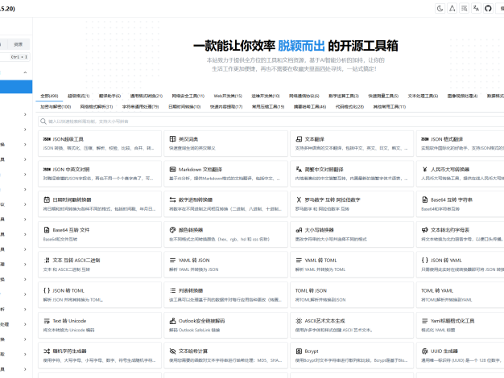Click the GitHub icon in the header
This screenshot has width=504, height=378.
coord(488,9)
